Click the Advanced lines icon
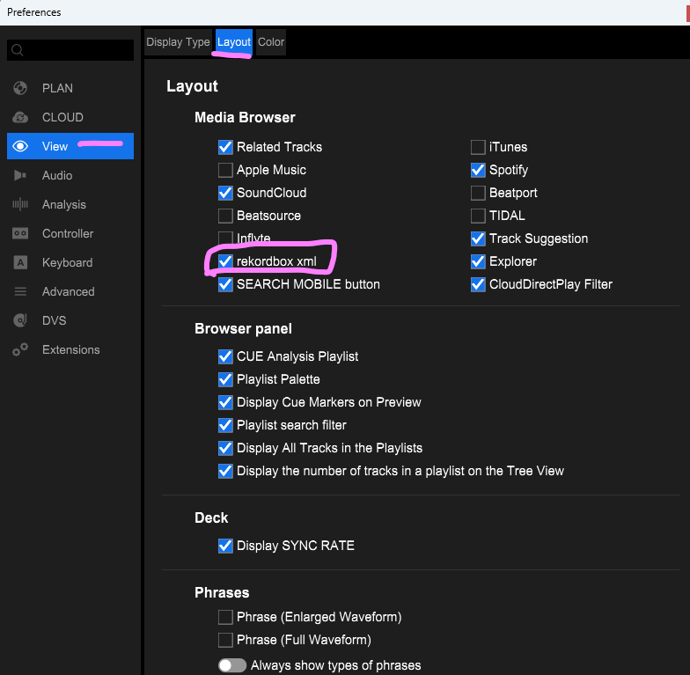Viewport: 690px width, 675px height. 20,292
